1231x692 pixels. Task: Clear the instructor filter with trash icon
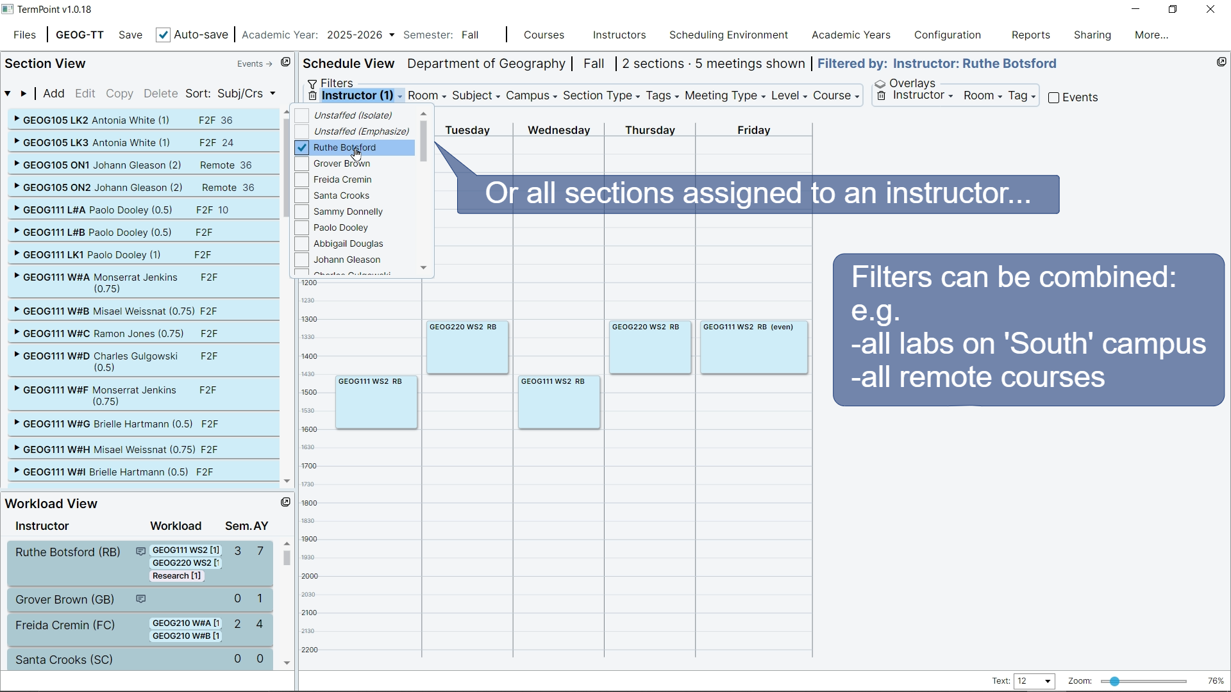point(312,96)
